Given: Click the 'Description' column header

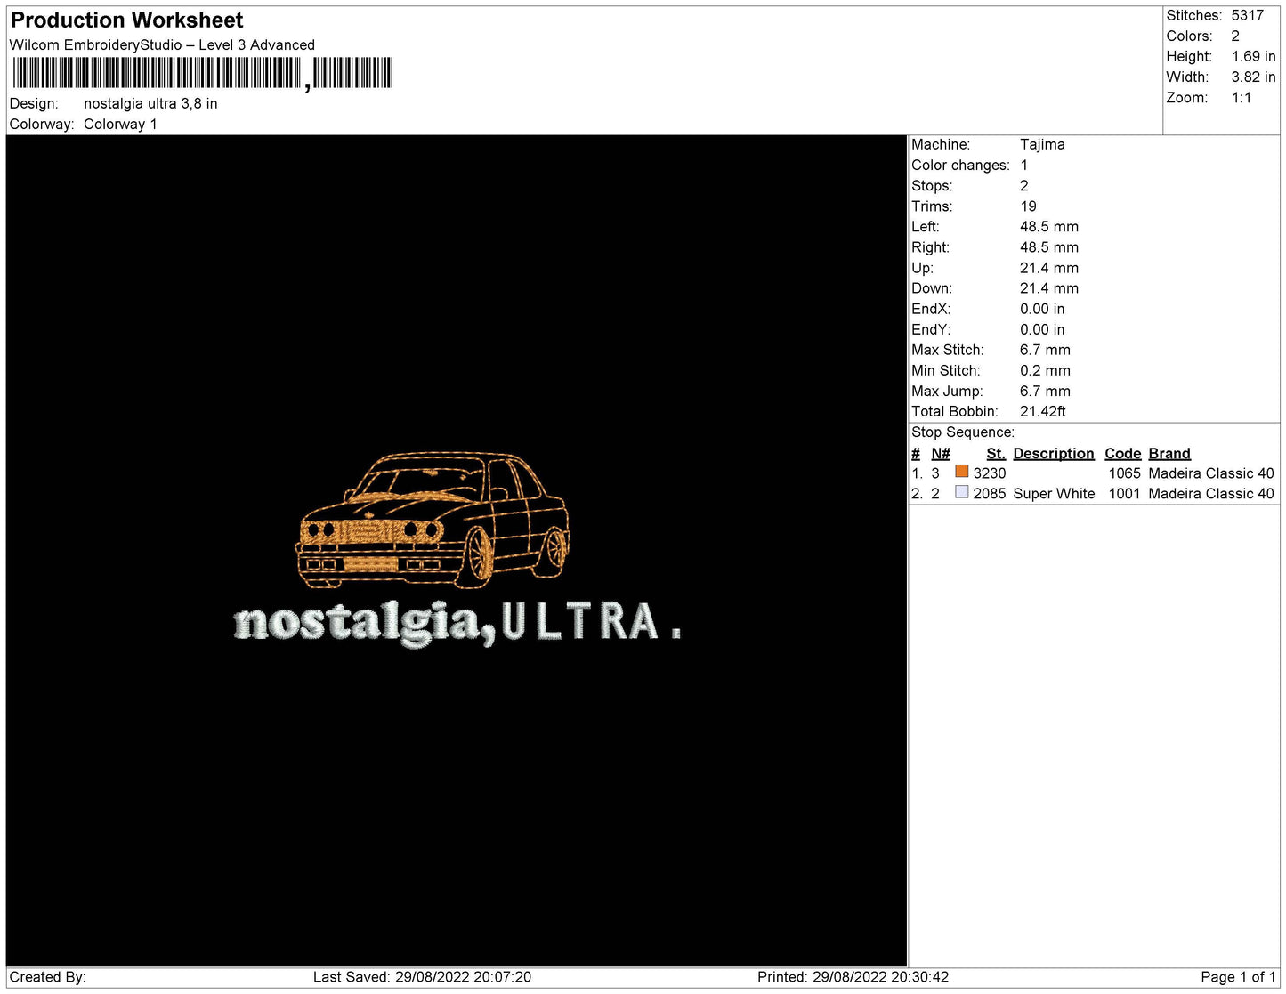Looking at the screenshot, I should click(1054, 453).
